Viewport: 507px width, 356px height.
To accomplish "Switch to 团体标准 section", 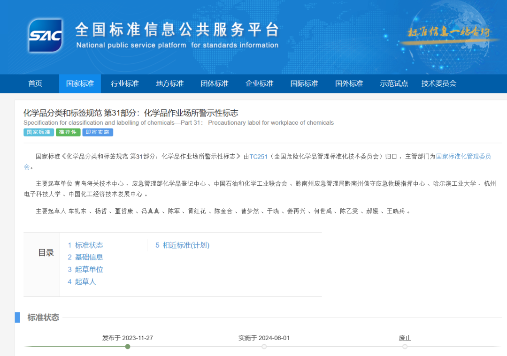I will pyautogui.click(x=215, y=83).
